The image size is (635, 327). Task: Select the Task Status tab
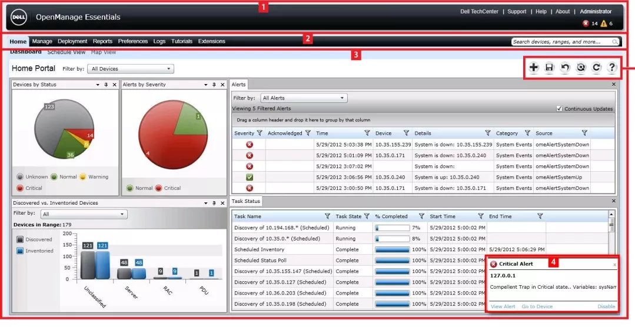pos(245,201)
